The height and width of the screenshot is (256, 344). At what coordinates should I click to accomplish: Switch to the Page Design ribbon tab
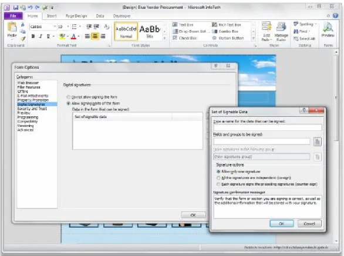(76, 16)
